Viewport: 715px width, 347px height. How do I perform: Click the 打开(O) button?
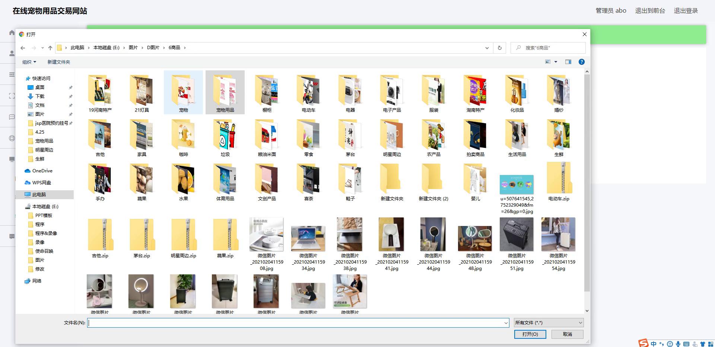530,334
